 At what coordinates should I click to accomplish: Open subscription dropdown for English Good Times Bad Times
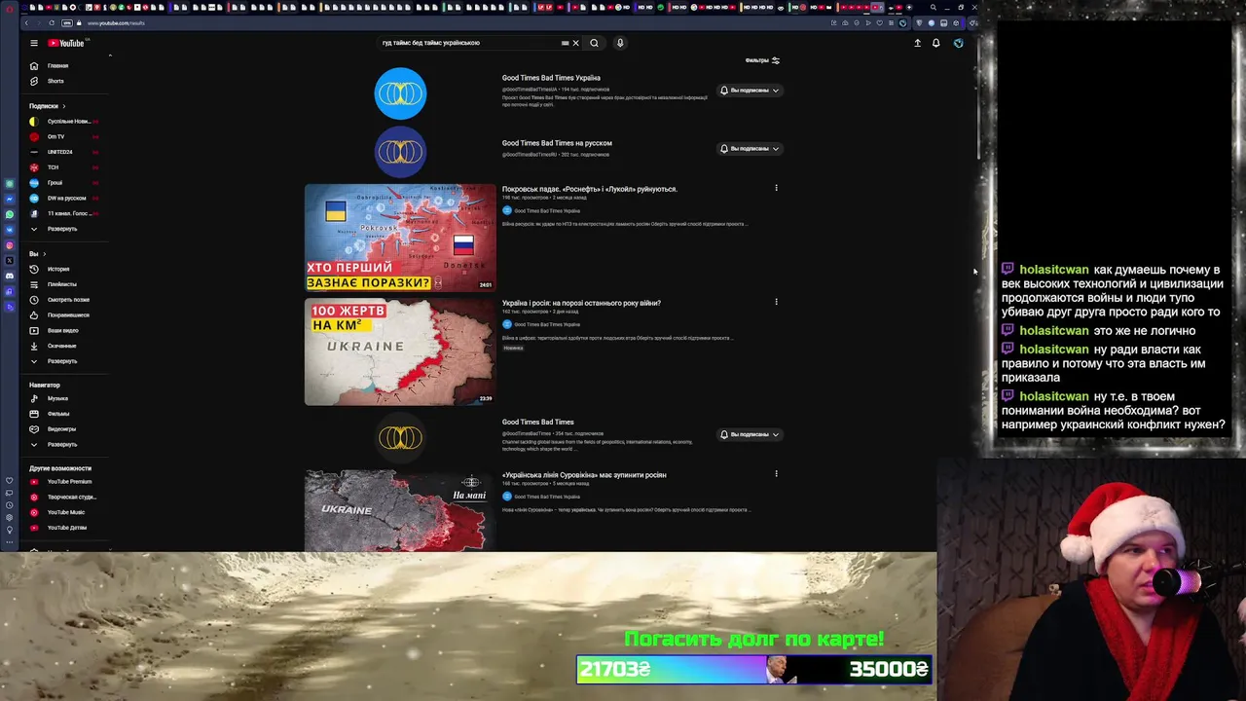(750, 434)
